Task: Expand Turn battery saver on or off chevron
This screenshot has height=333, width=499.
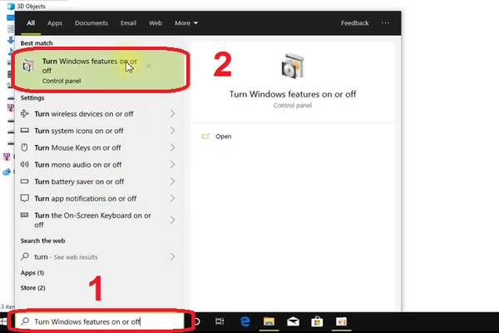Action: [172, 181]
